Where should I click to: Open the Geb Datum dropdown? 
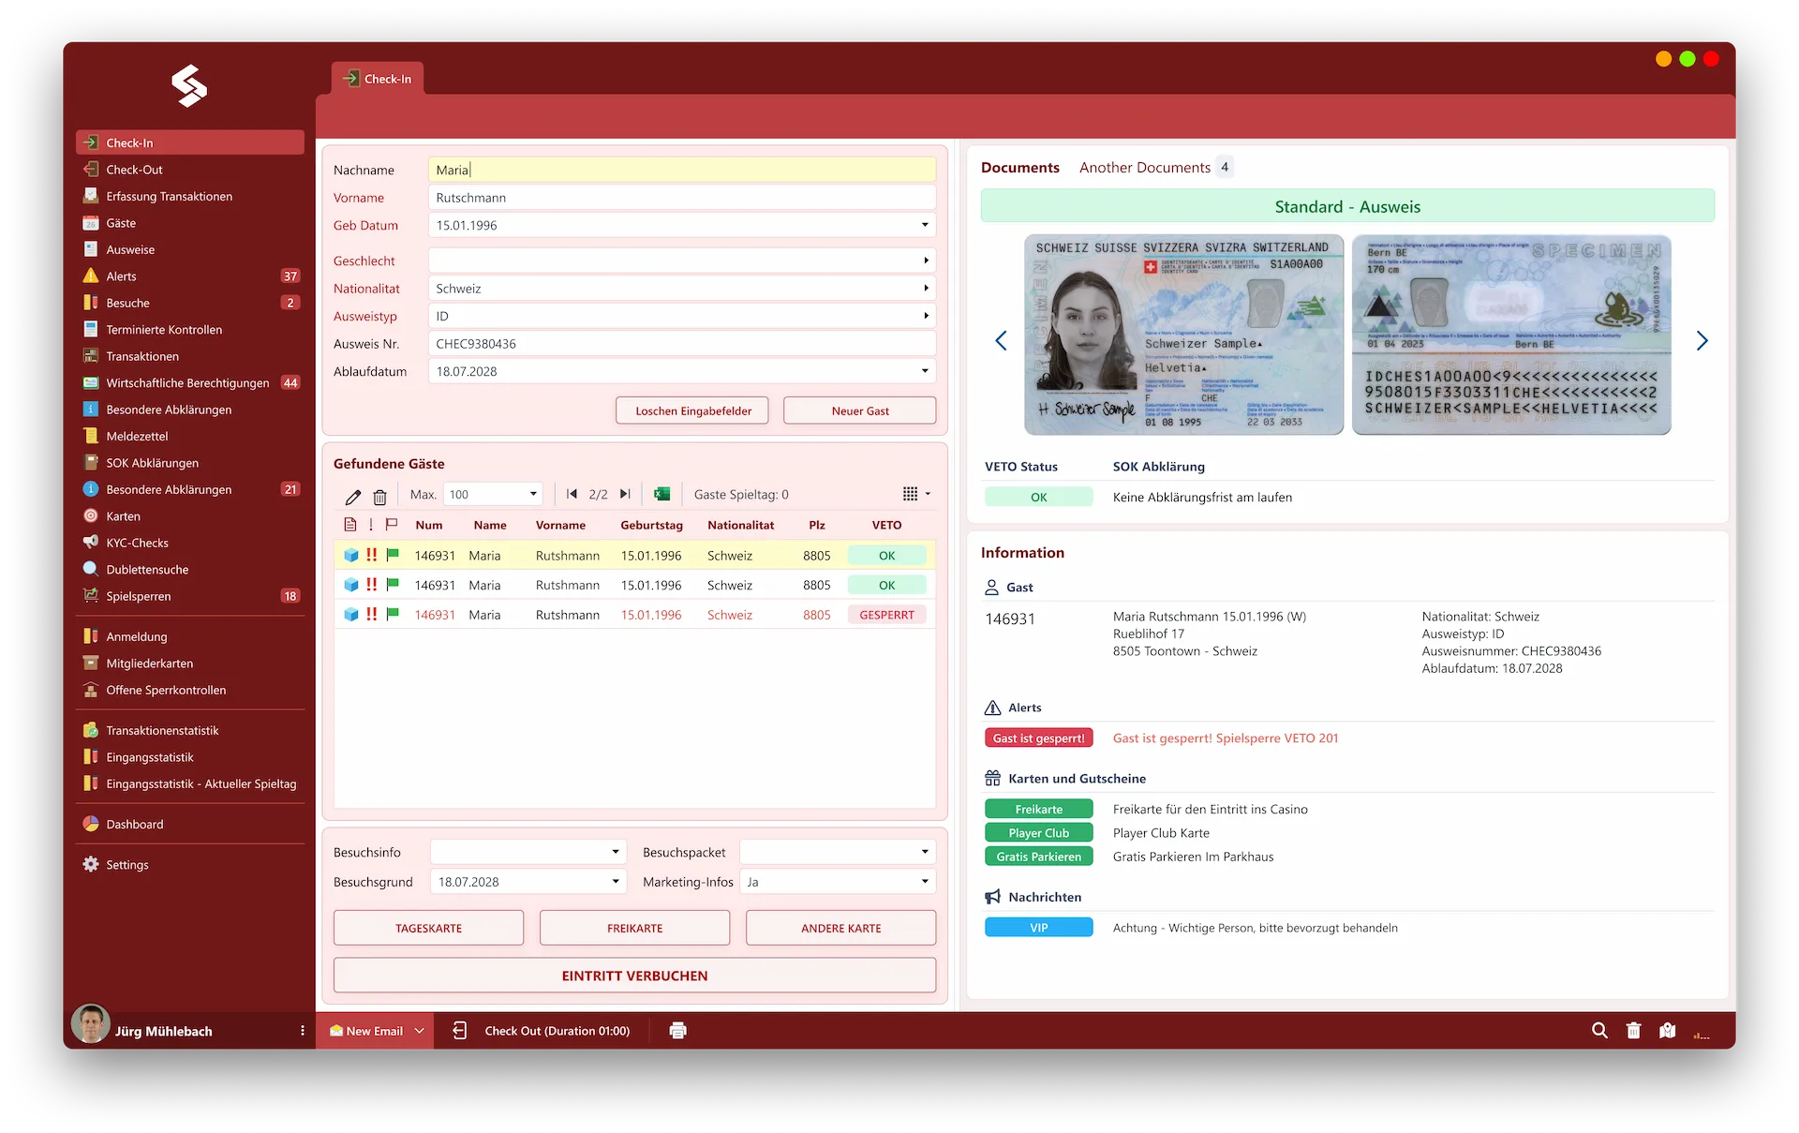(x=924, y=225)
